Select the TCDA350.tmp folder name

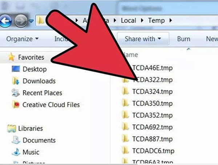tap(153, 104)
